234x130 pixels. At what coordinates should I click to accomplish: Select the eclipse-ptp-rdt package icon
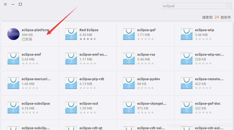[71, 83]
